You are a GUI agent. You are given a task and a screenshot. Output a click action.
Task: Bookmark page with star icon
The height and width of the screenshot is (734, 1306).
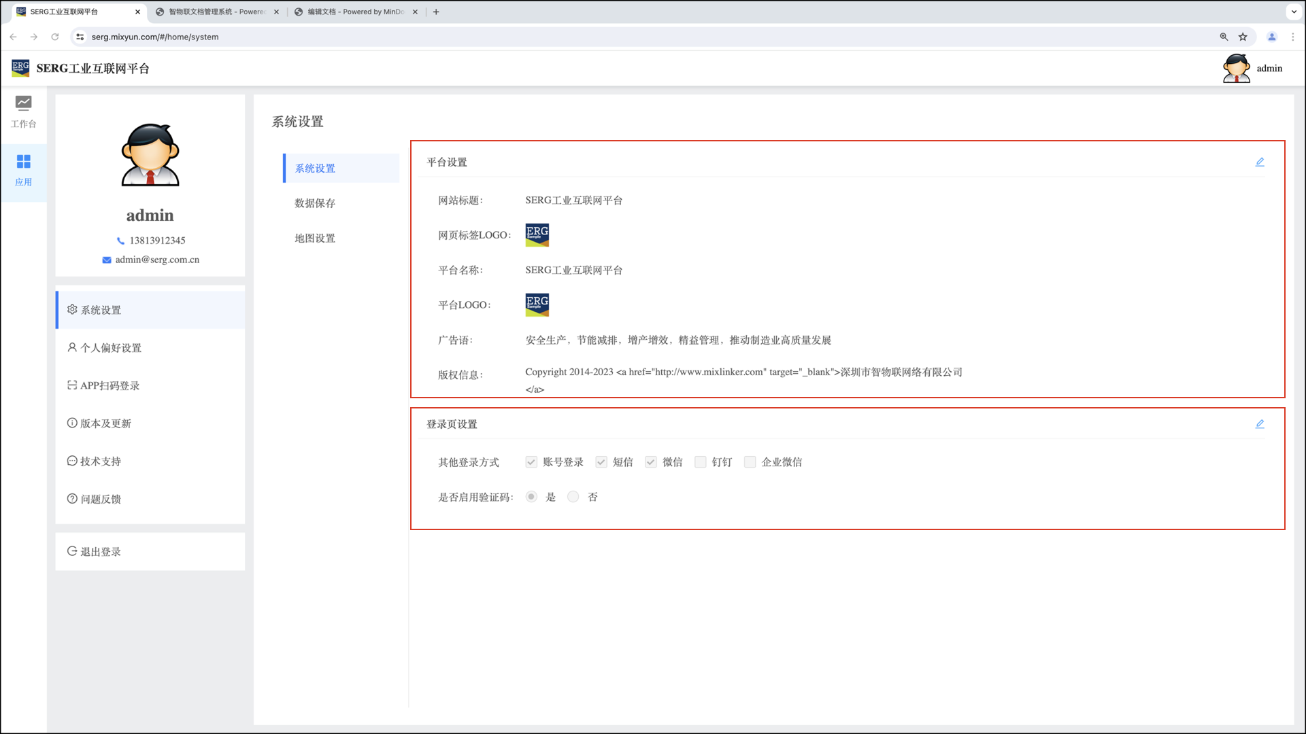pyautogui.click(x=1243, y=37)
